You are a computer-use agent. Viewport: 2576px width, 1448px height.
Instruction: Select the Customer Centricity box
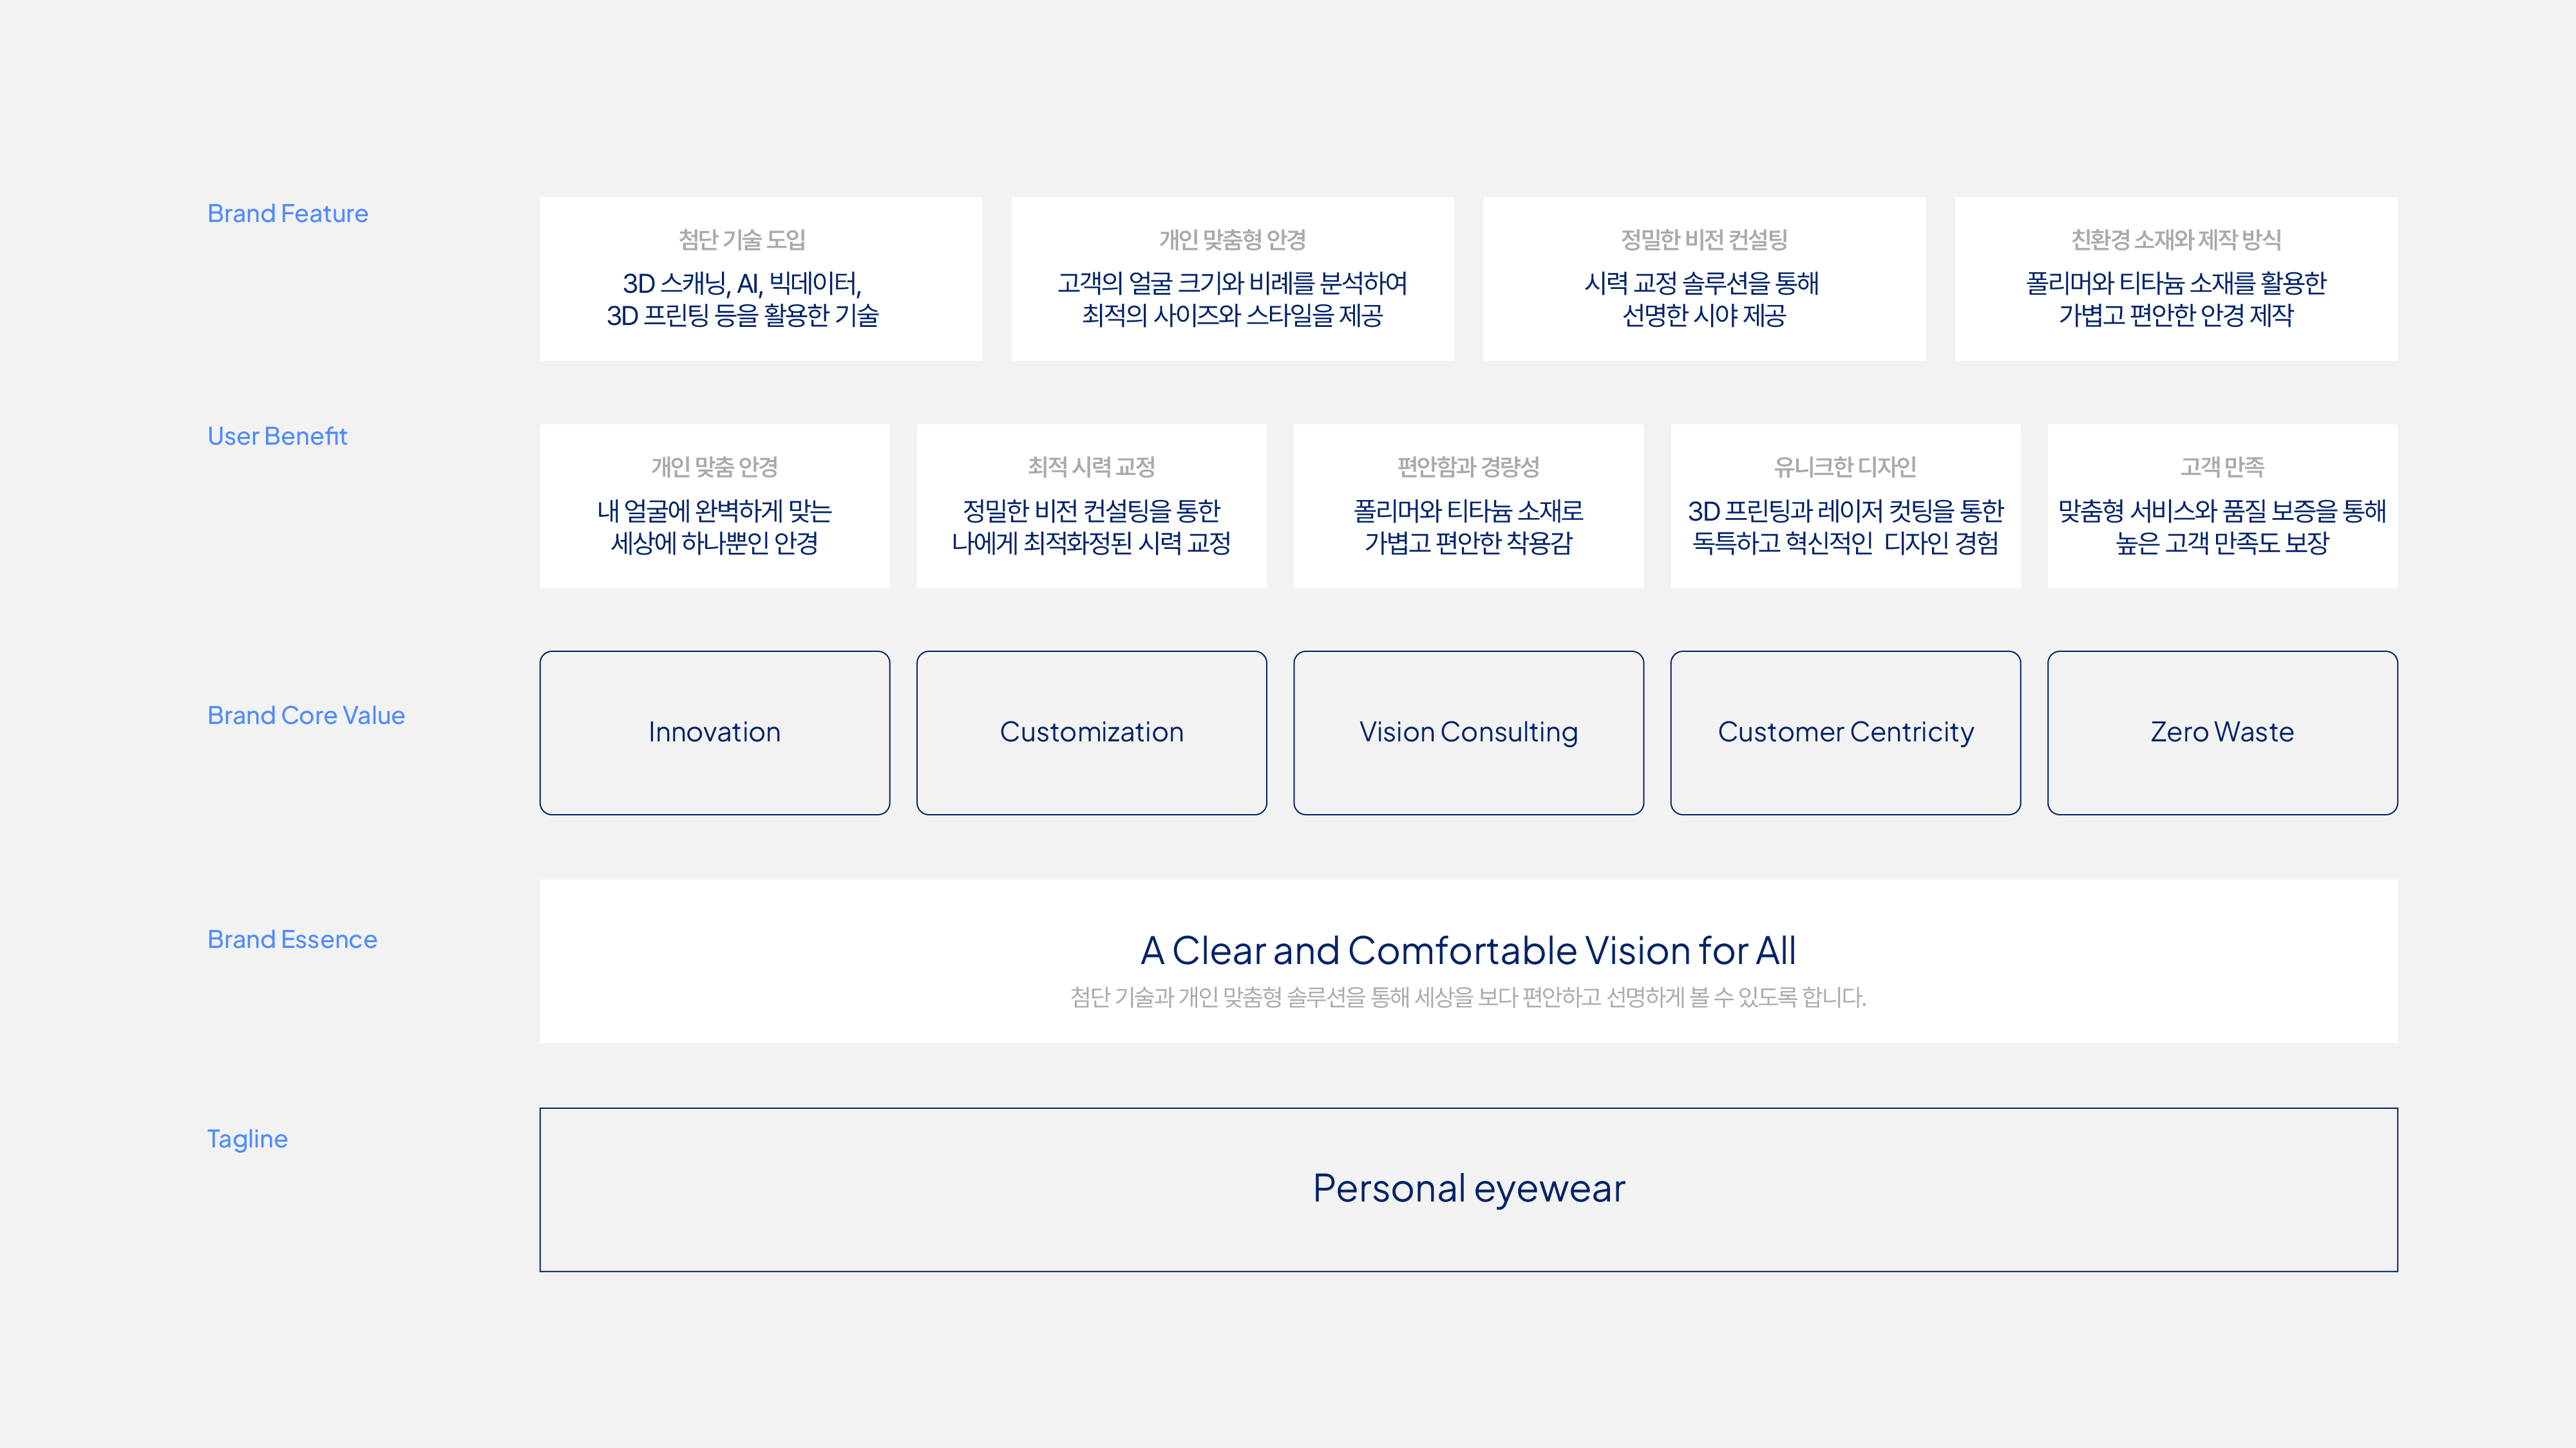point(1845,732)
